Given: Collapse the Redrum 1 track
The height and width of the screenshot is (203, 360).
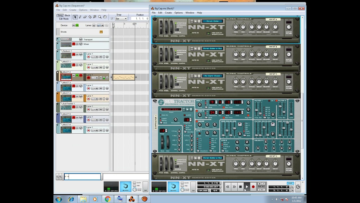Looking at the screenshot, I should tap(58, 51).
